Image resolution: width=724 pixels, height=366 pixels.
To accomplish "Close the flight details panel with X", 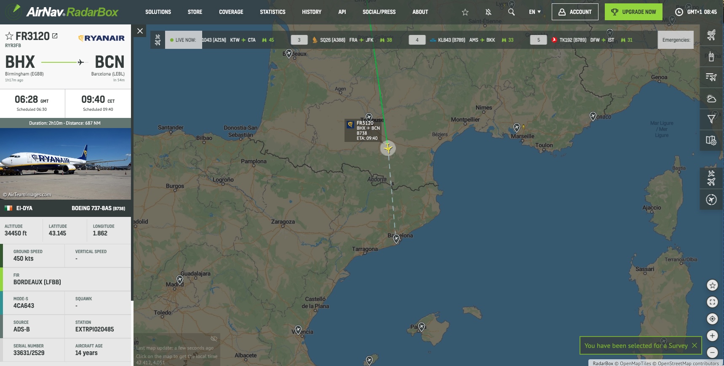I will point(140,31).
